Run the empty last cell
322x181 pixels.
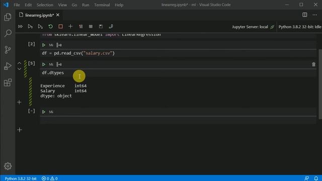click(44, 112)
